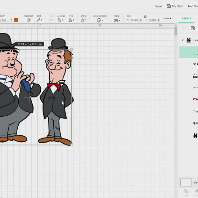Click the group thumbnail icon in Layers
This screenshot has height=198, width=198.
pyautogui.click(x=189, y=40)
